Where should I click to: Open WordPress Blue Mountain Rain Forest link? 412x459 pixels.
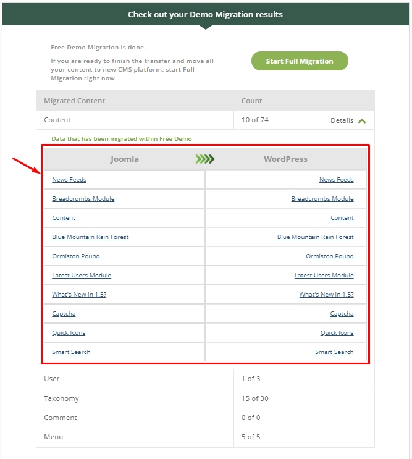tap(316, 237)
